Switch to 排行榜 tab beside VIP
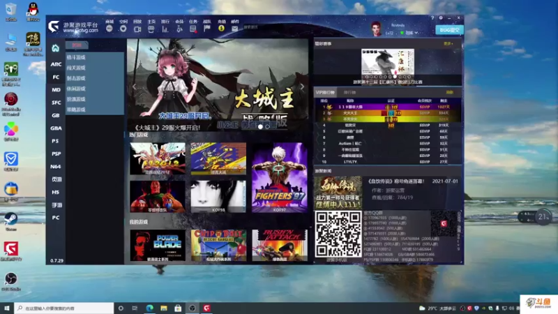 (349, 93)
